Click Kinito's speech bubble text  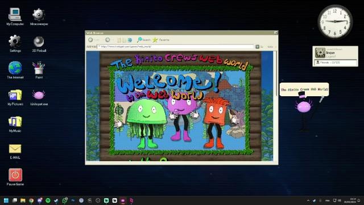(304, 89)
